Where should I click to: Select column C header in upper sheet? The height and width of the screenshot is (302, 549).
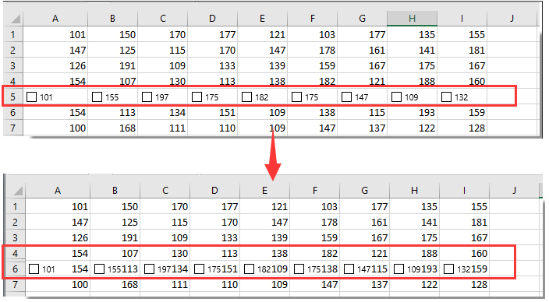point(163,19)
